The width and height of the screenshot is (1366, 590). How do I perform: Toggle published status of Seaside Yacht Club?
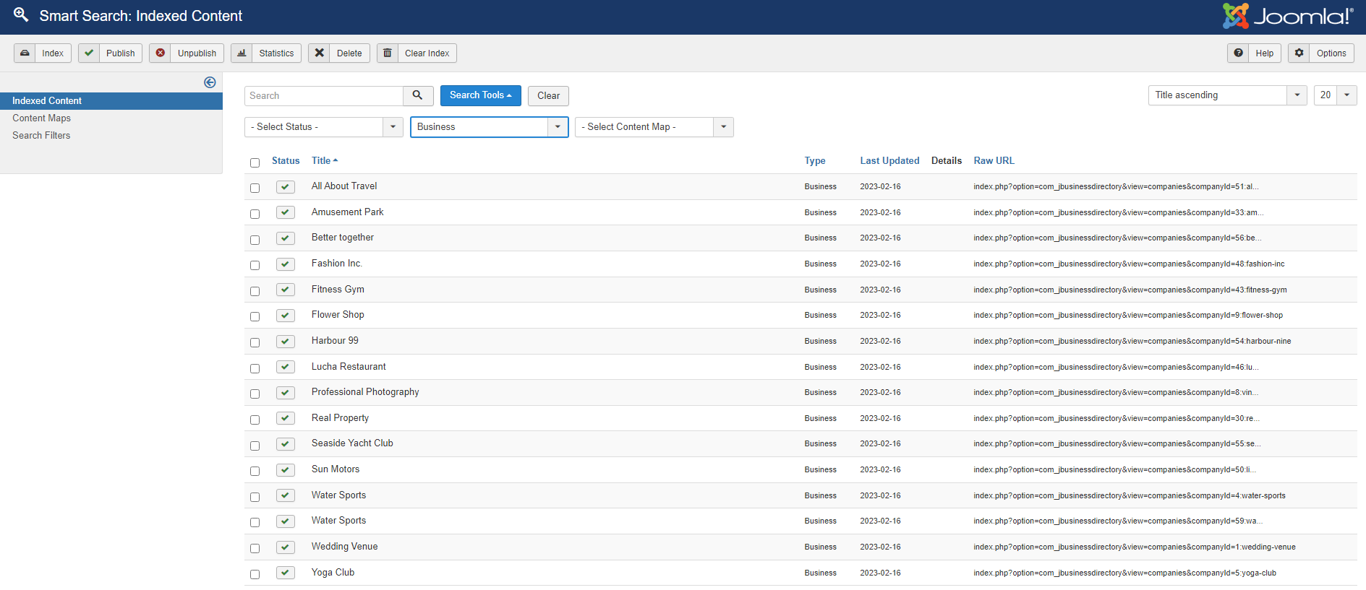click(x=286, y=444)
